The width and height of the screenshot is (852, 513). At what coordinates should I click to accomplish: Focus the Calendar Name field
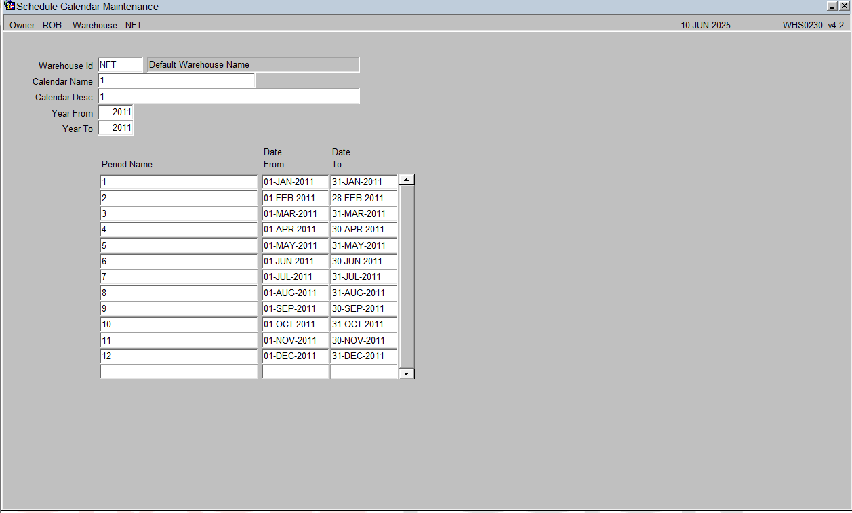pos(177,81)
